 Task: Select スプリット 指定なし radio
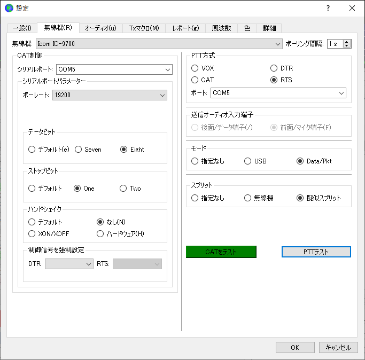pyautogui.click(x=208, y=198)
